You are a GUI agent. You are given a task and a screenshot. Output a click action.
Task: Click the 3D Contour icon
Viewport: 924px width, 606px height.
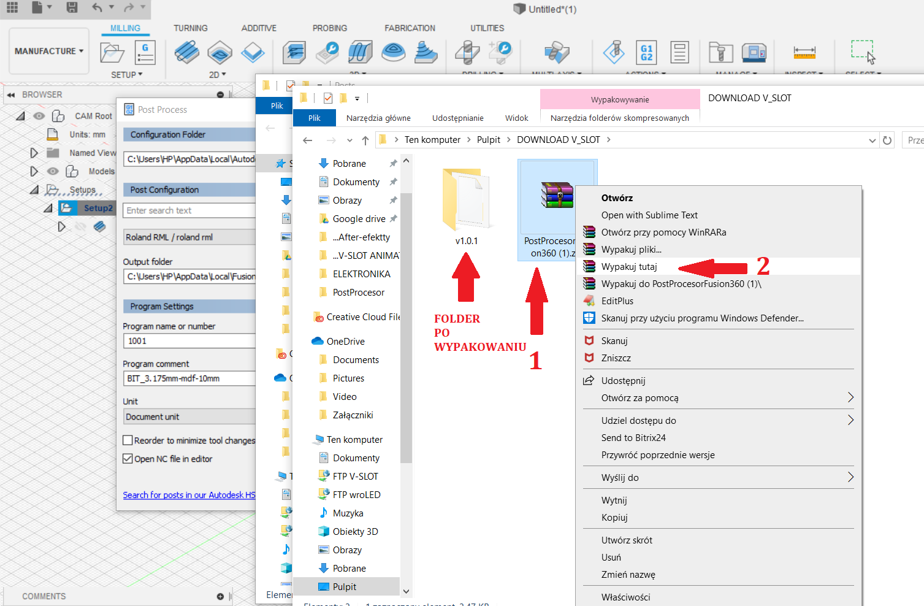[x=393, y=52]
